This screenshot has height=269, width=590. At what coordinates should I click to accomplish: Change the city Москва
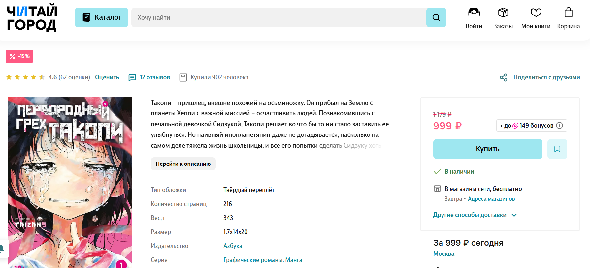tap(443, 254)
